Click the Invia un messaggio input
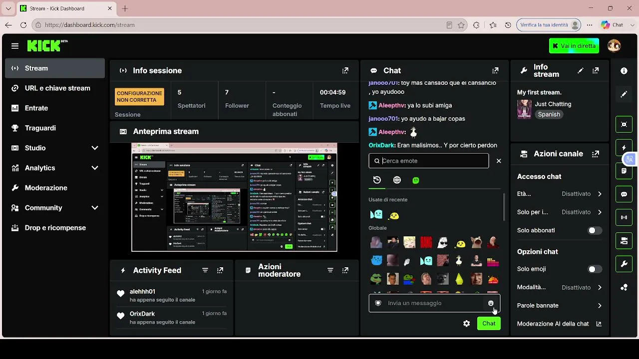 [x=434, y=303]
